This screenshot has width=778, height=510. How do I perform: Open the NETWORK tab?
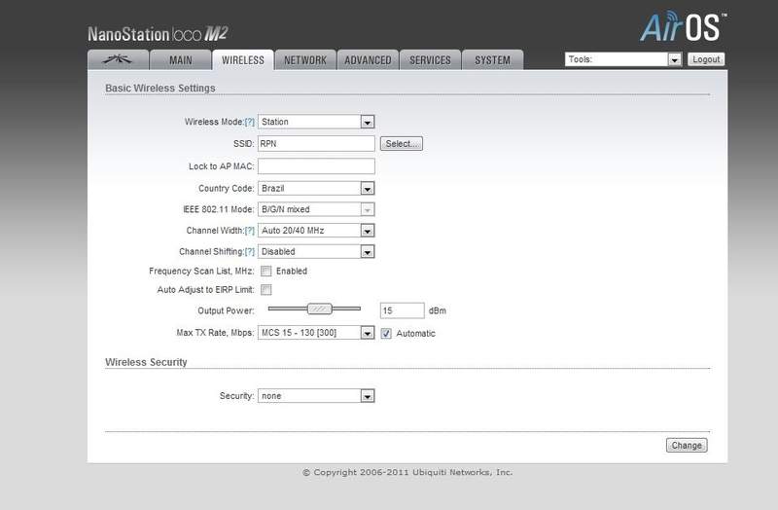(x=305, y=59)
